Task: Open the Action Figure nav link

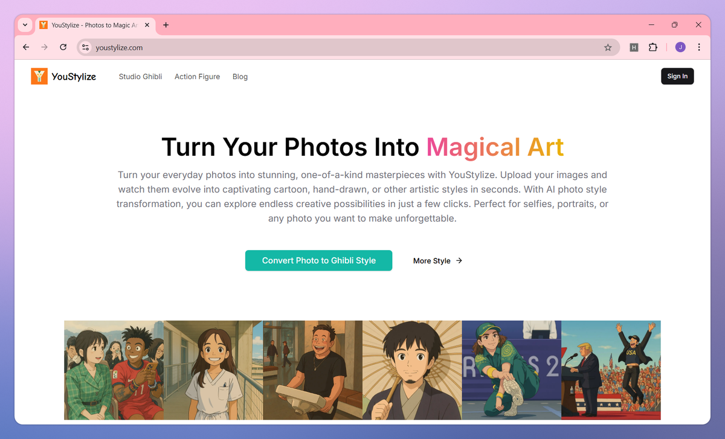Action: click(x=197, y=77)
